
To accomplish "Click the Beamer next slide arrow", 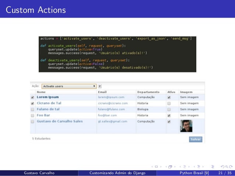I will (161, 166).
